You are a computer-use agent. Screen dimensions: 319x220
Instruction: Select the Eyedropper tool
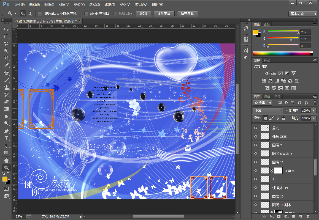(6, 65)
